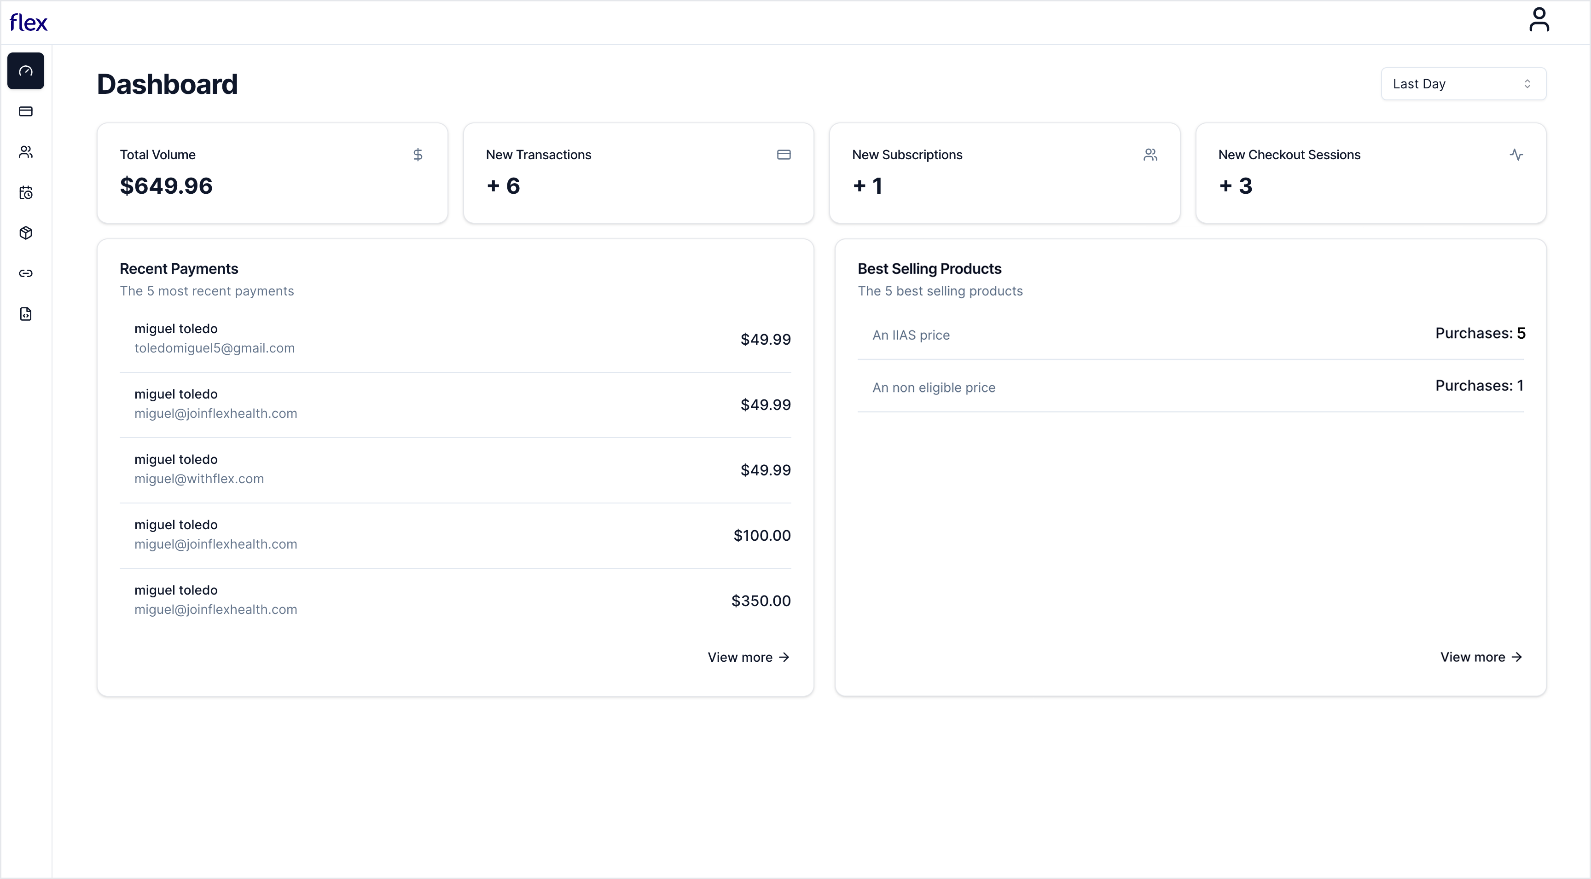Click Purchases: 1 value
The width and height of the screenshot is (1591, 879).
[x=1479, y=386]
